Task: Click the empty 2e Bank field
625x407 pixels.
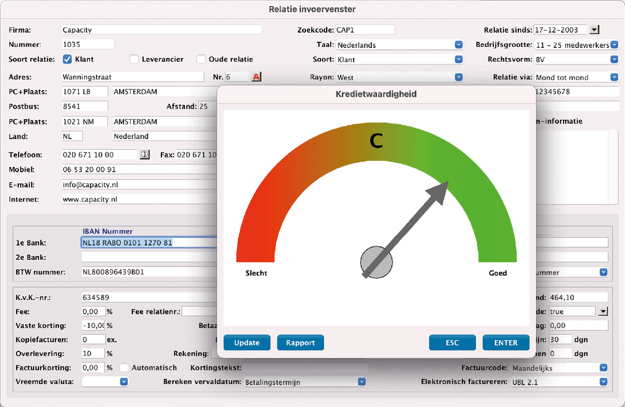Action: (x=148, y=257)
